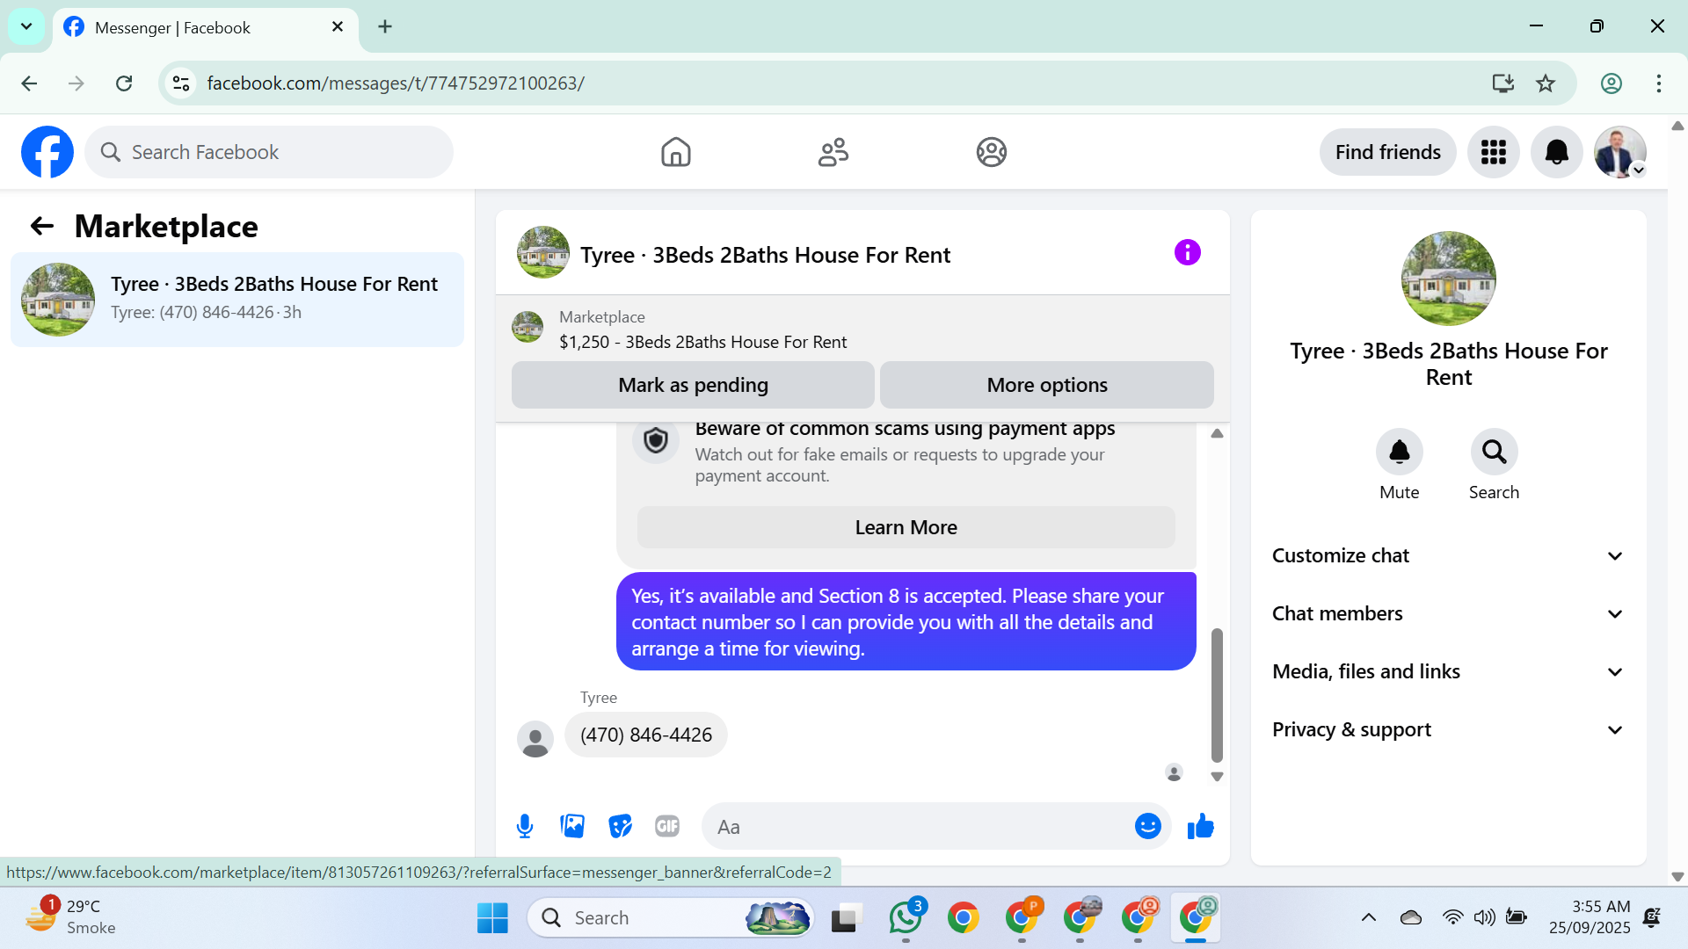Open the Friends icon in top navigation
The image size is (1688, 949).
pyautogui.click(x=833, y=152)
